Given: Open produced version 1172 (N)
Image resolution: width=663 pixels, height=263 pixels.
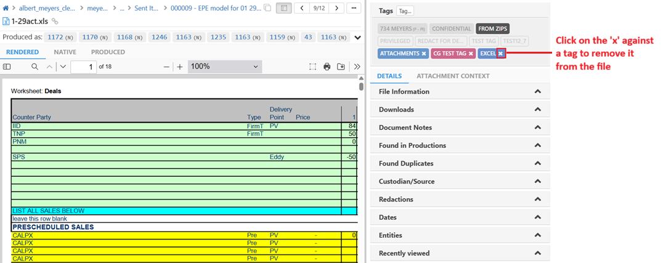Looking at the screenshot, I should click(x=60, y=38).
